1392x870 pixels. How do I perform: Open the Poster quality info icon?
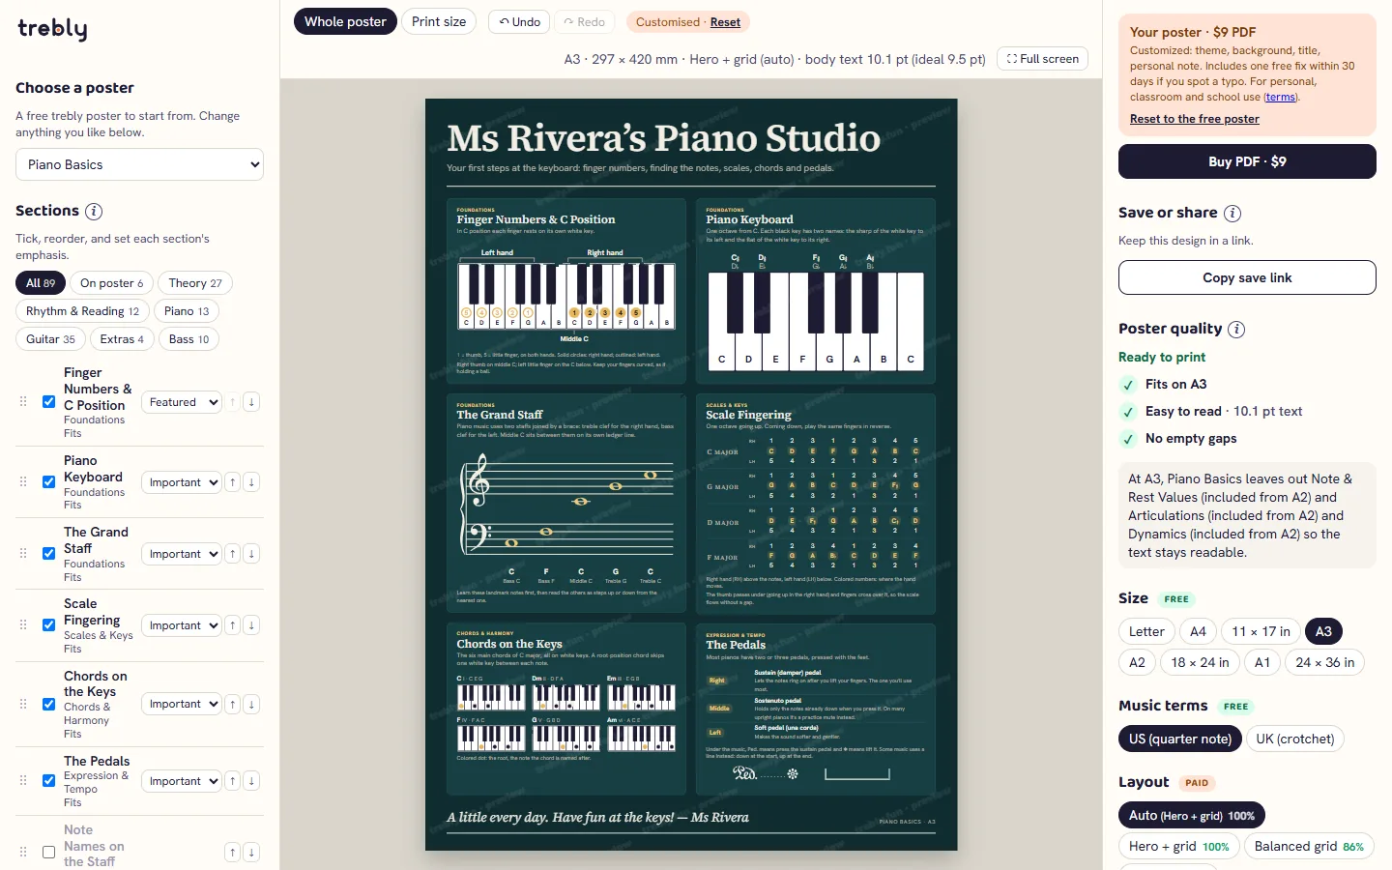(x=1236, y=330)
